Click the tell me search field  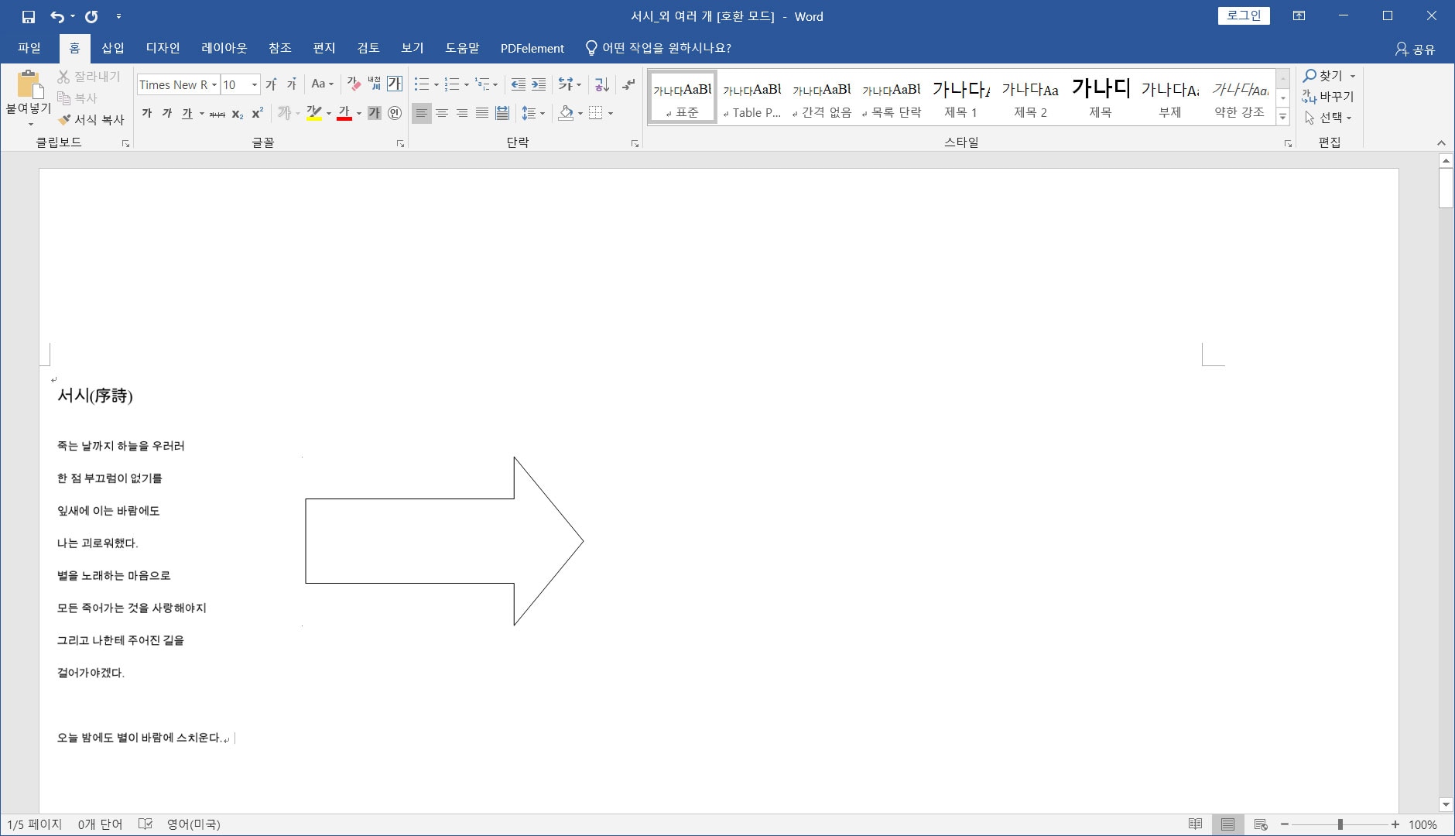coord(658,48)
